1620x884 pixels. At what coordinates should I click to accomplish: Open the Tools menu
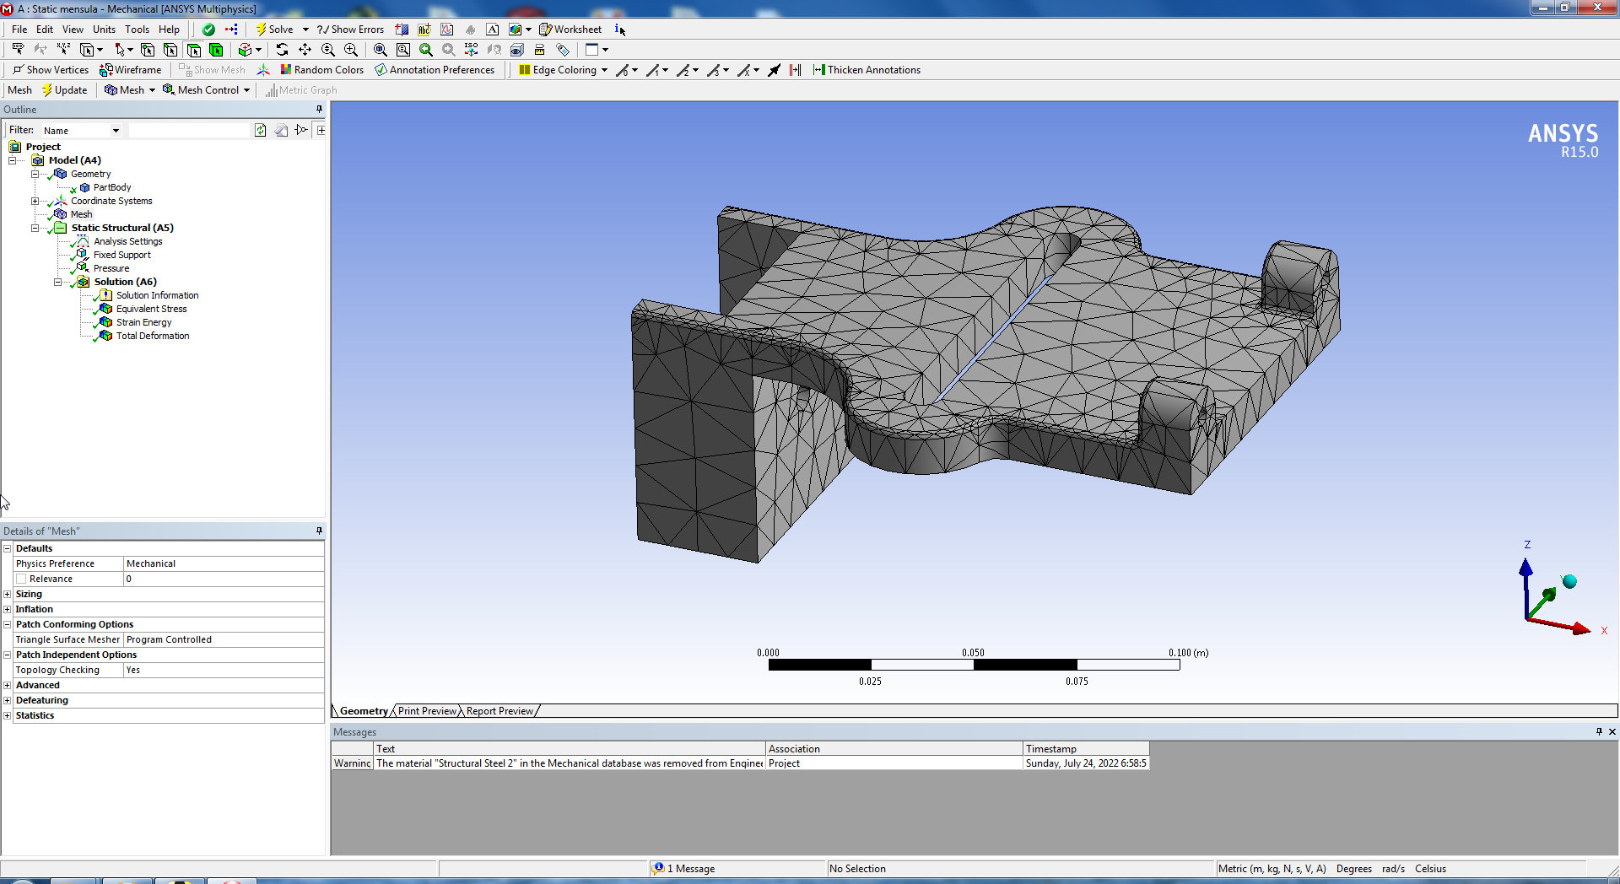137,30
